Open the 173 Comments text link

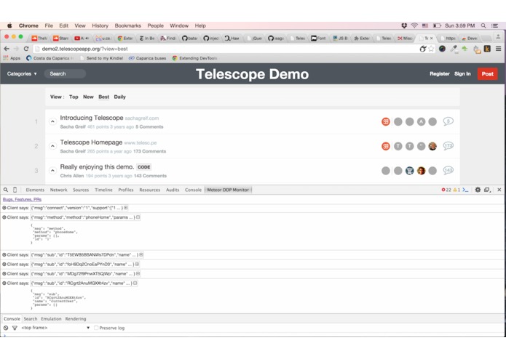pos(149,151)
